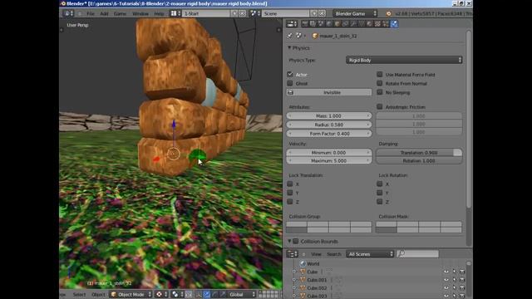
Task: Expand the Cube item in the outliner
Action: 294,272
